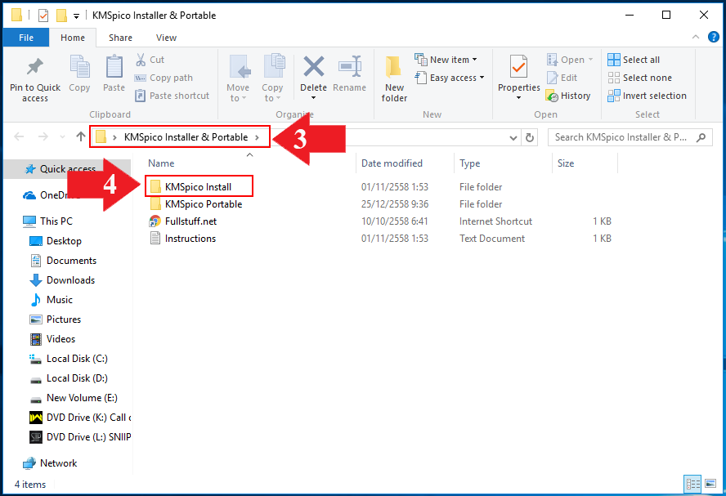Viewport: 726px width, 496px height.
Task: Click the Back navigation arrow
Action: coord(19,136)
